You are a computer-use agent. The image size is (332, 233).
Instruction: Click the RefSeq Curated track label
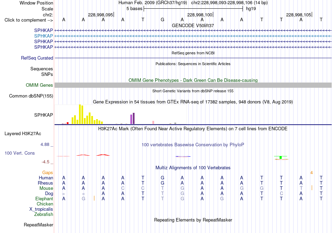(x=37, y=58)
